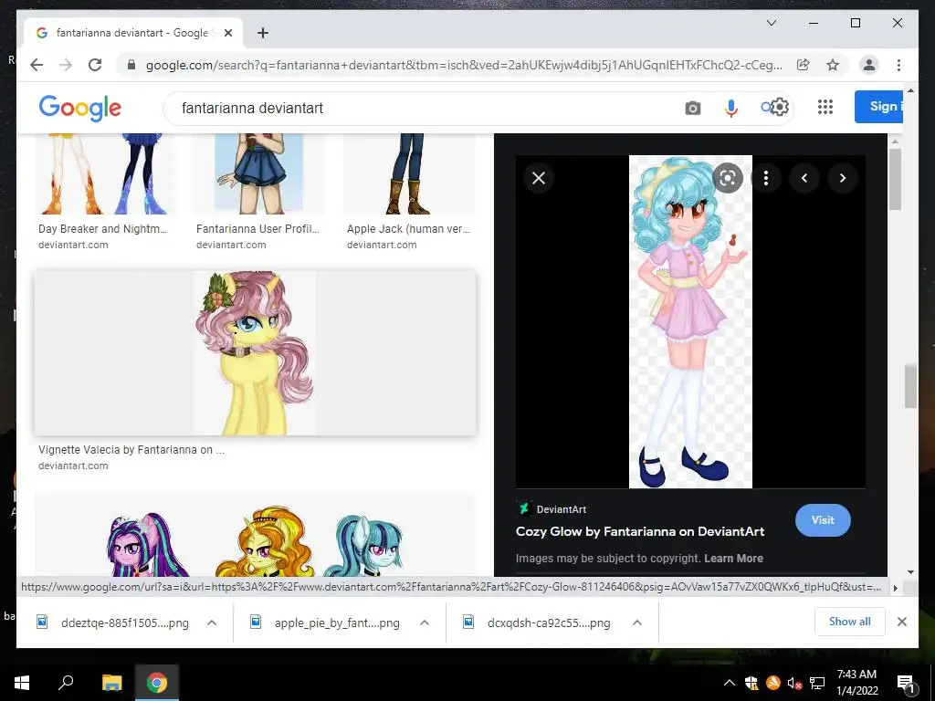The image size is (935, 701).
Task: Click Show all downloads
Action: pos(850,622)
